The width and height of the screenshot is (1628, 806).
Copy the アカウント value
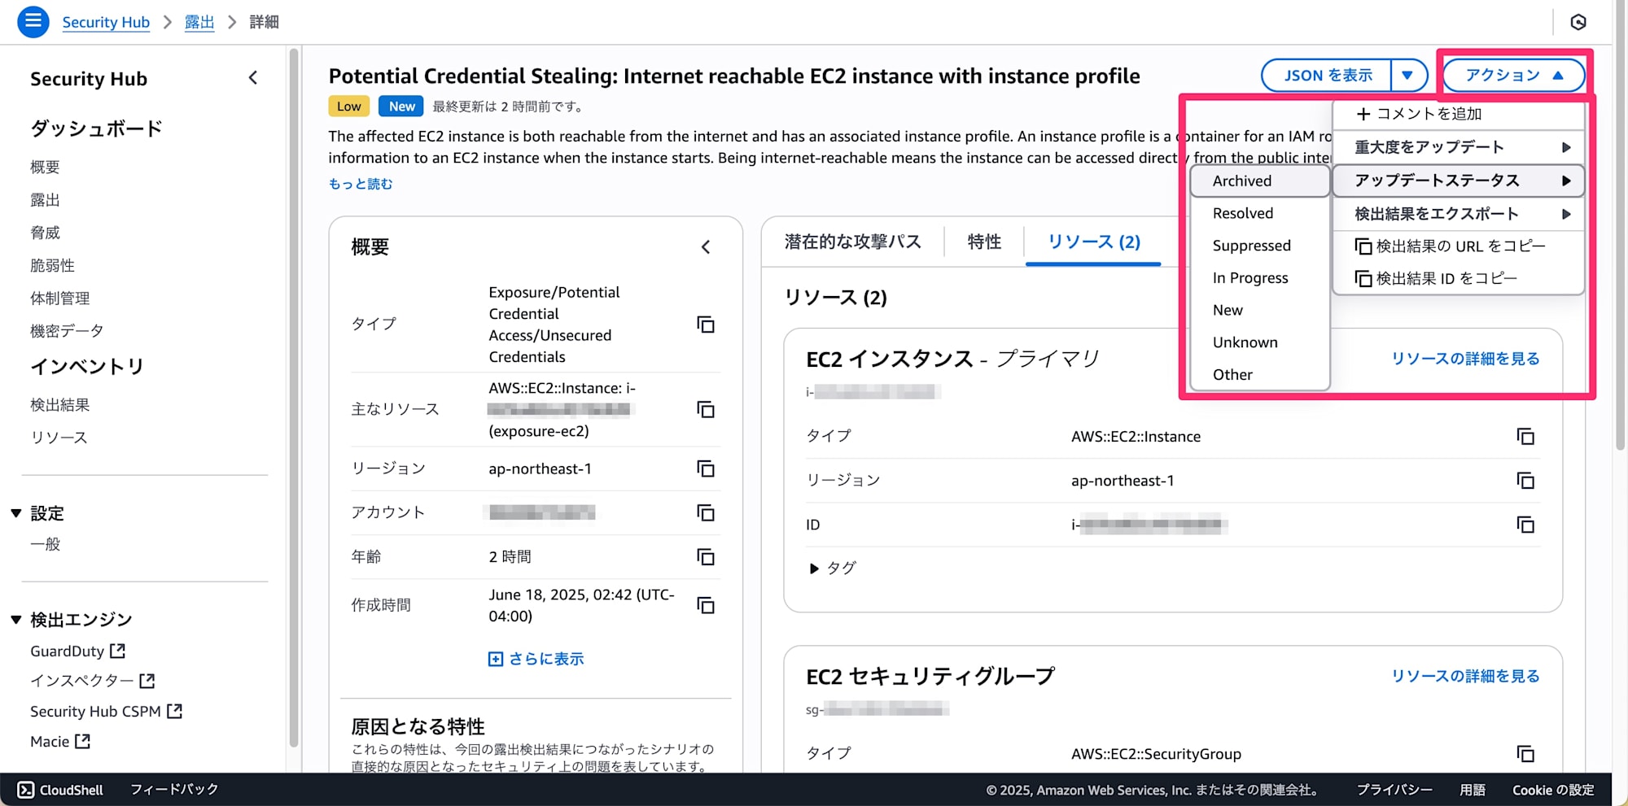706,512
